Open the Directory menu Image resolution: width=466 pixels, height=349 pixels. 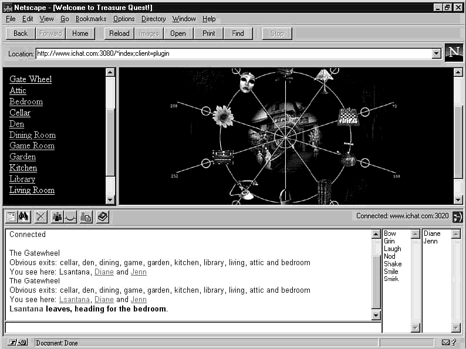[x=153, y=19]
